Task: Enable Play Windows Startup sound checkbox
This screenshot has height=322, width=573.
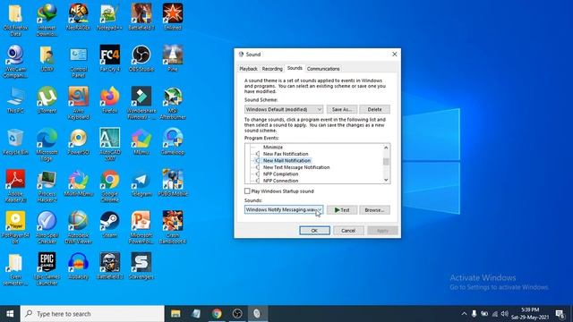Action: (247, 191)
